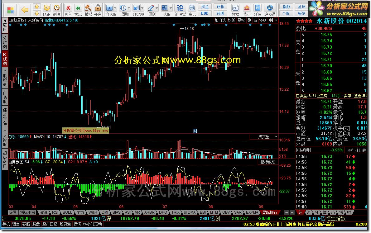The height and width of the screenshot is (233, 371).
Task: Open the 牛叉诊股 sidebar tab
Action: 4,138
